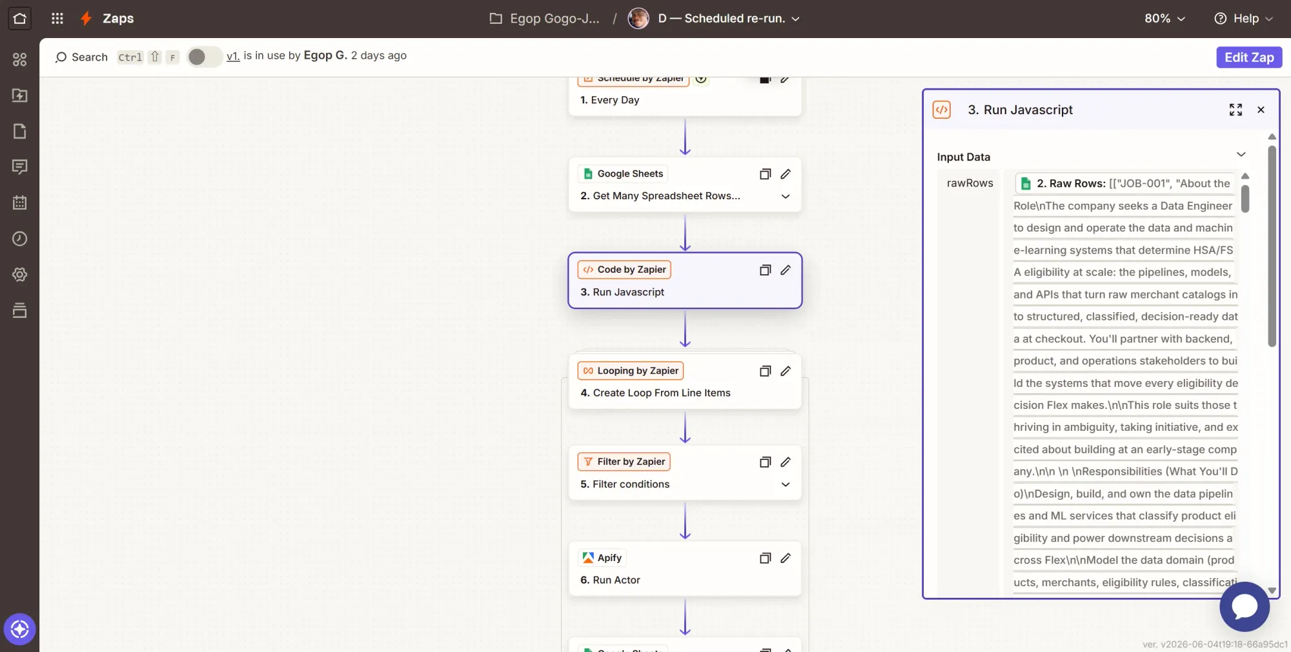Edit the Code by Zapier step 3 pencil

(786, 270)
